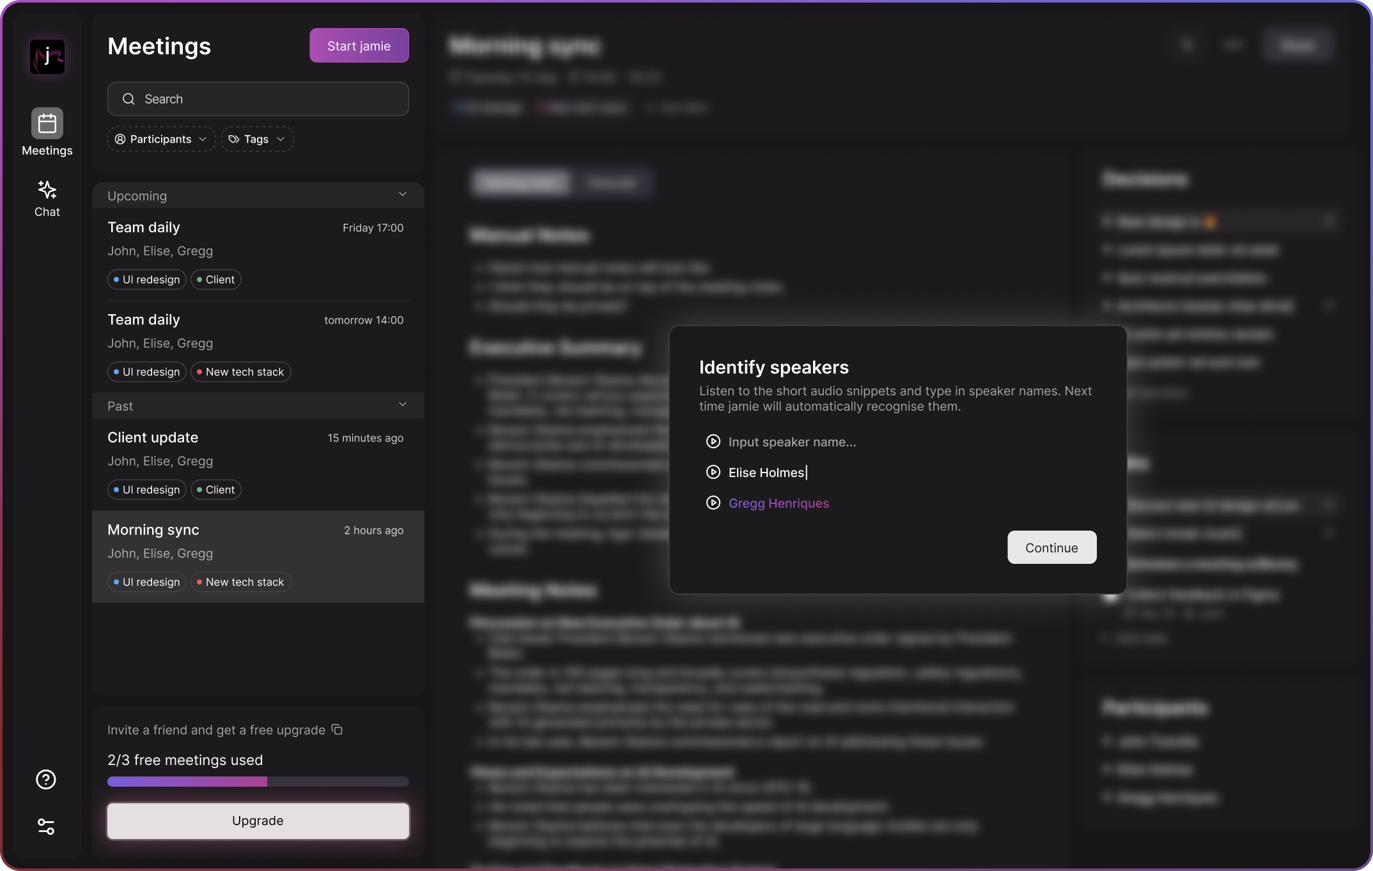Viewport: 1373px width, 871px height.
Task: Collapse the Past meetings section
Action: 403,404
